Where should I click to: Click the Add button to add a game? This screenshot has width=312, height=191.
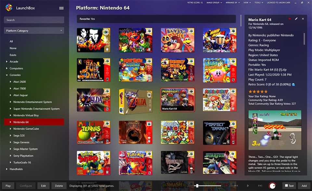tap(304, 186)
